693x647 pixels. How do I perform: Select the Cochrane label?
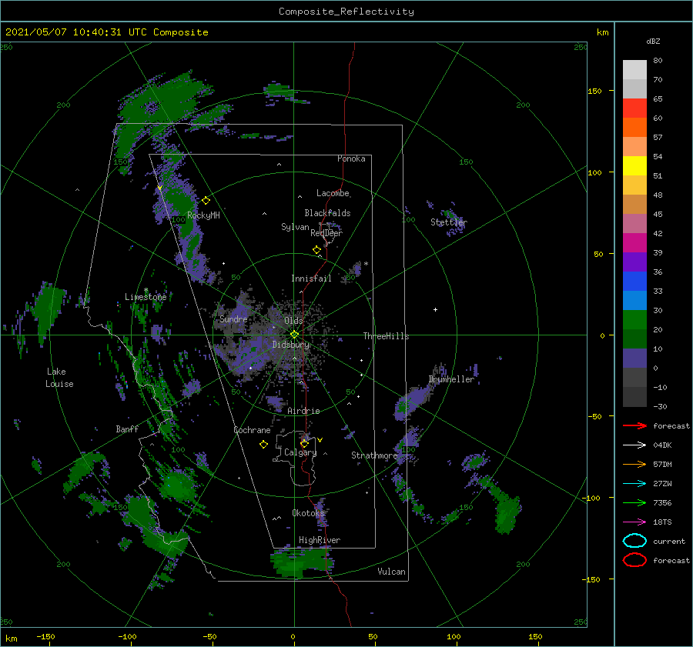(x=252, y=430)
